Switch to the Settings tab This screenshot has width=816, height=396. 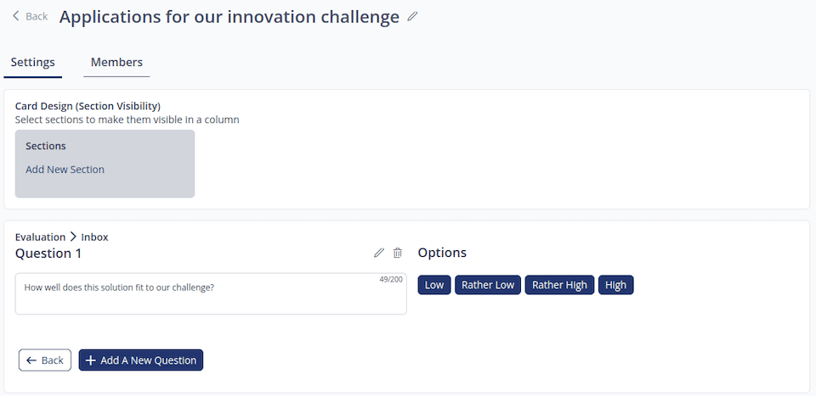33,63
